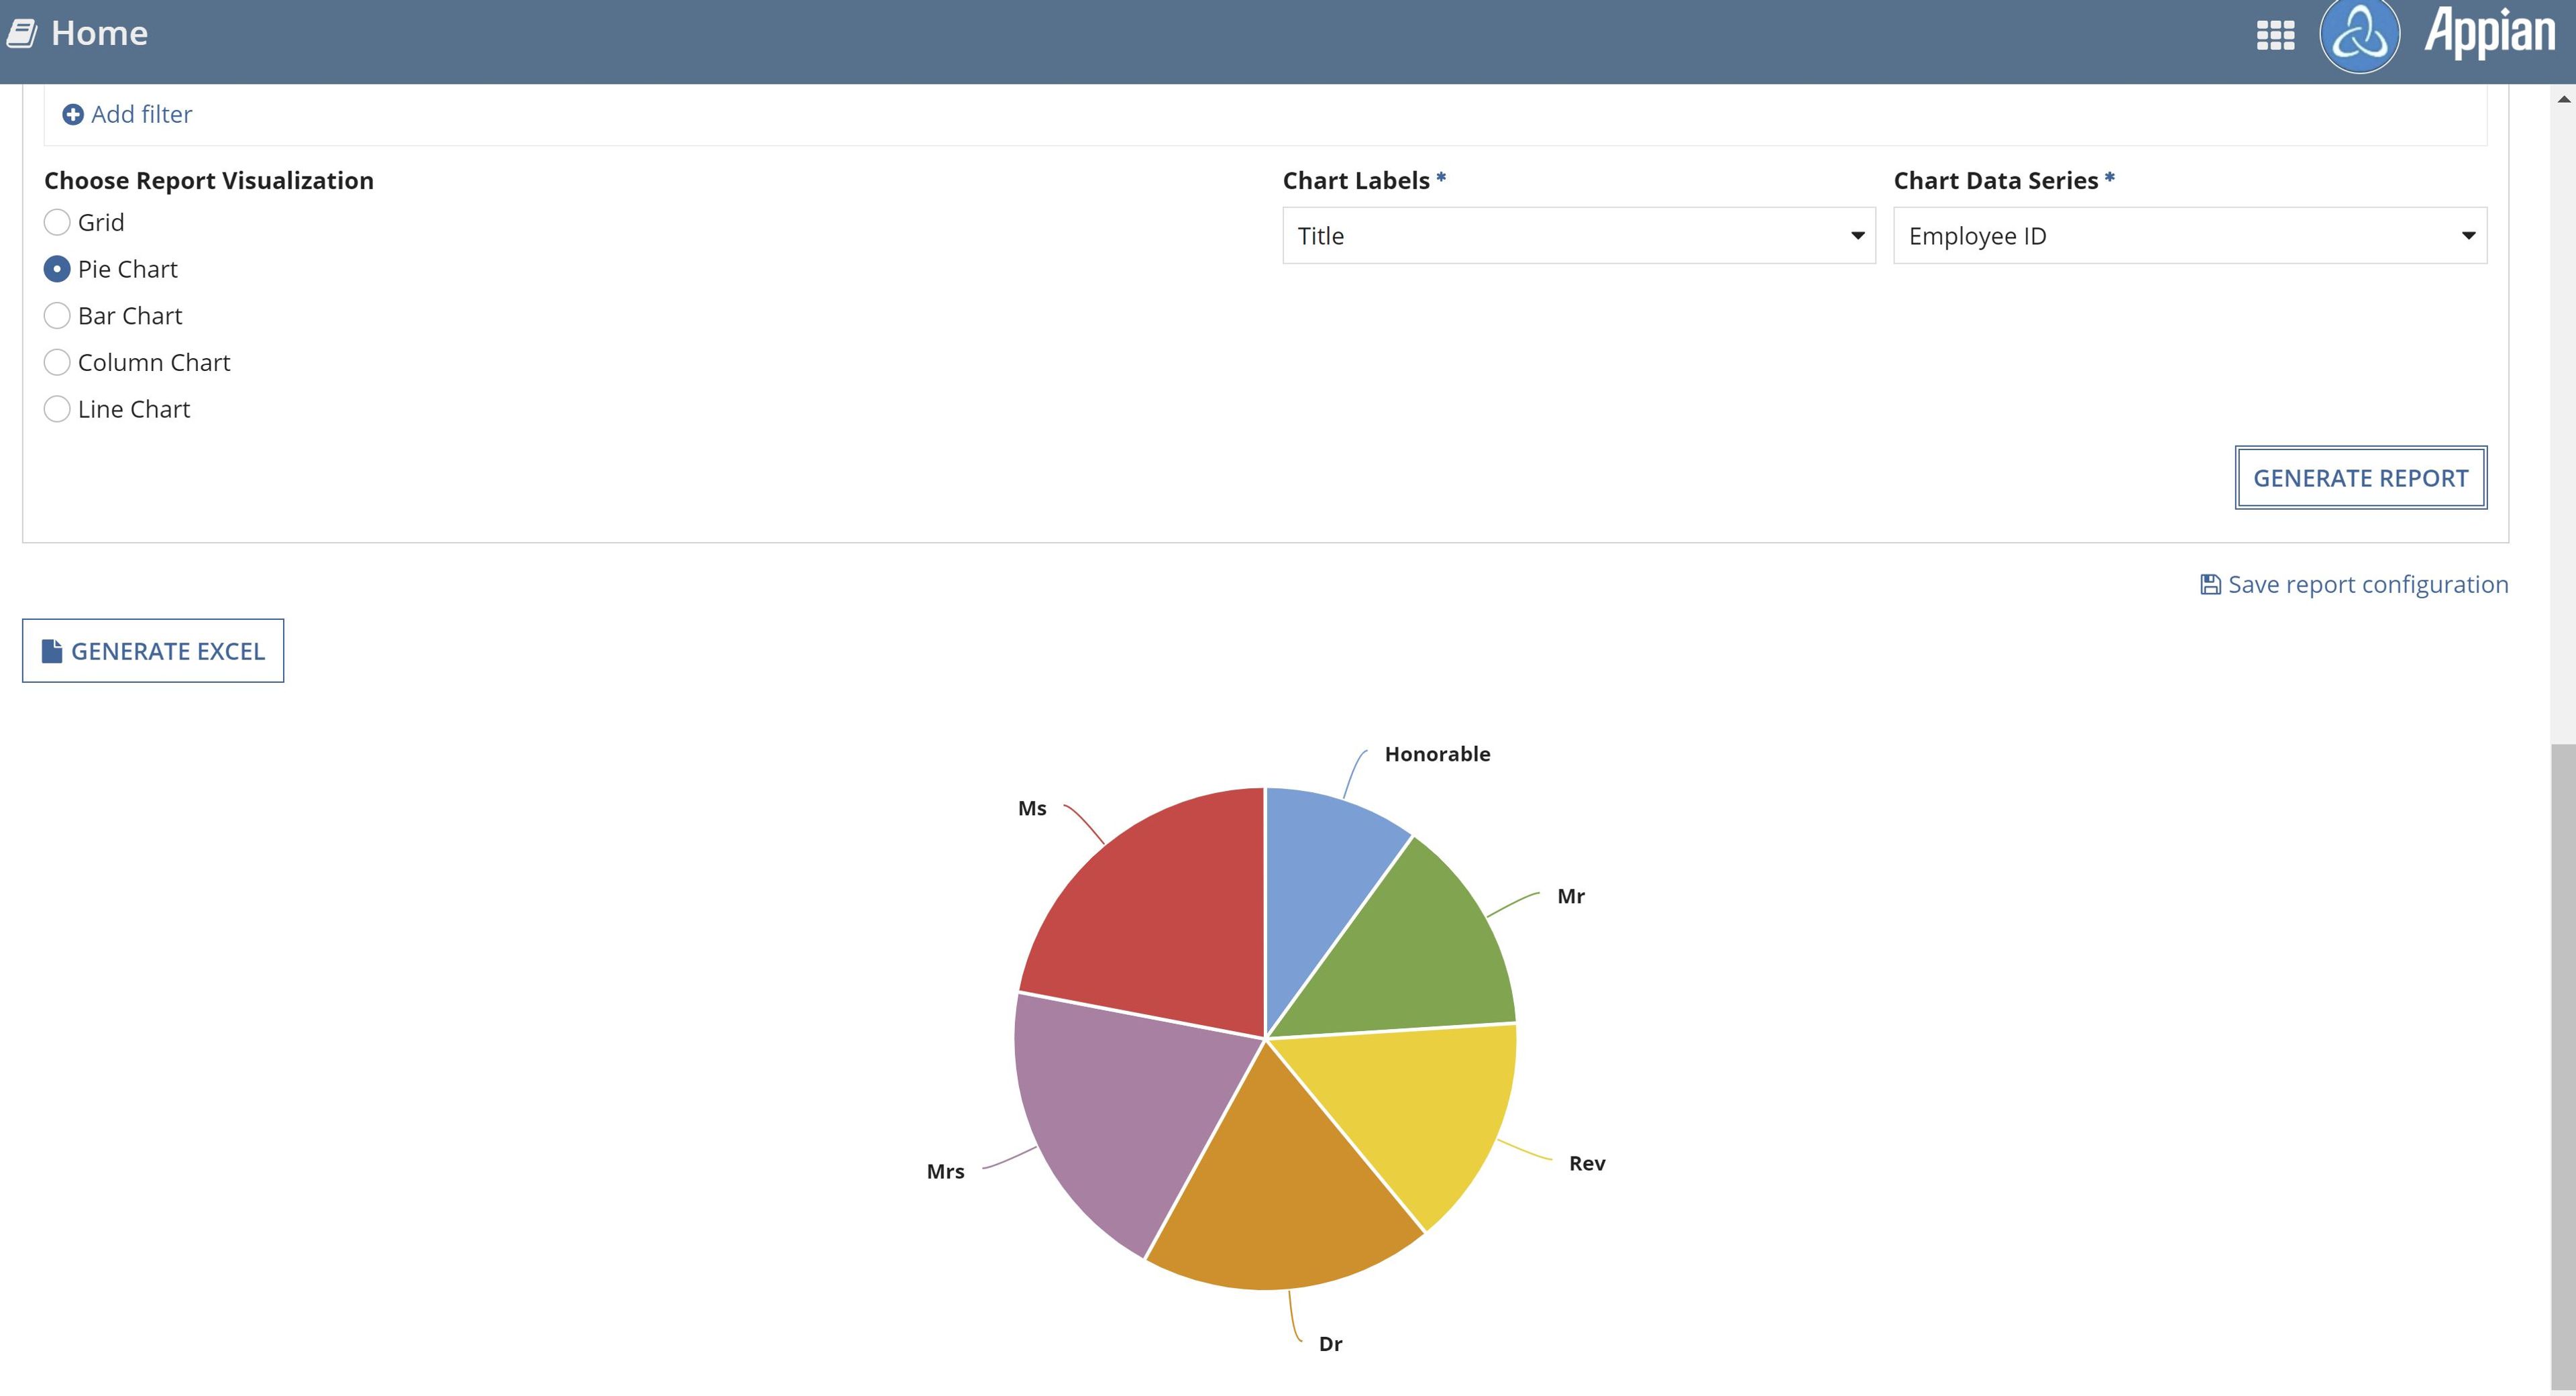Choose the Column Chart radio option
This screenshot has width=2576, height=1396.
pos(57,362)
